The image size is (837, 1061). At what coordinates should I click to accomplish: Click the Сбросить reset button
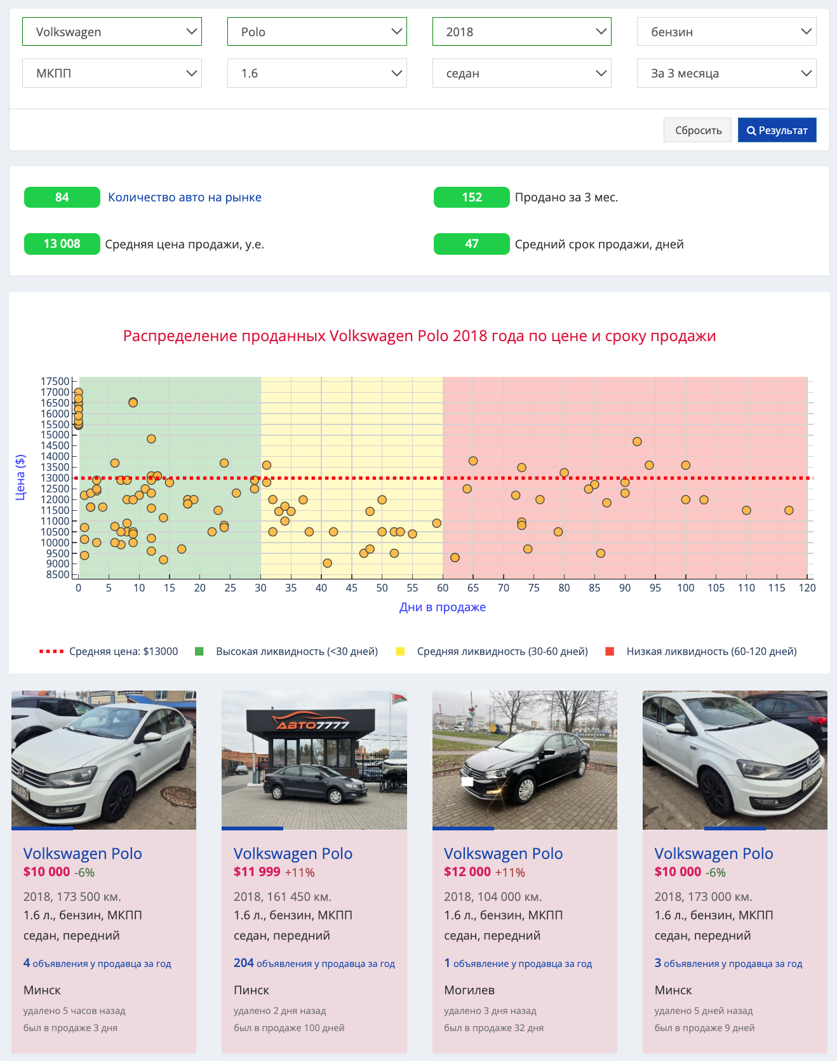[698, 130]
